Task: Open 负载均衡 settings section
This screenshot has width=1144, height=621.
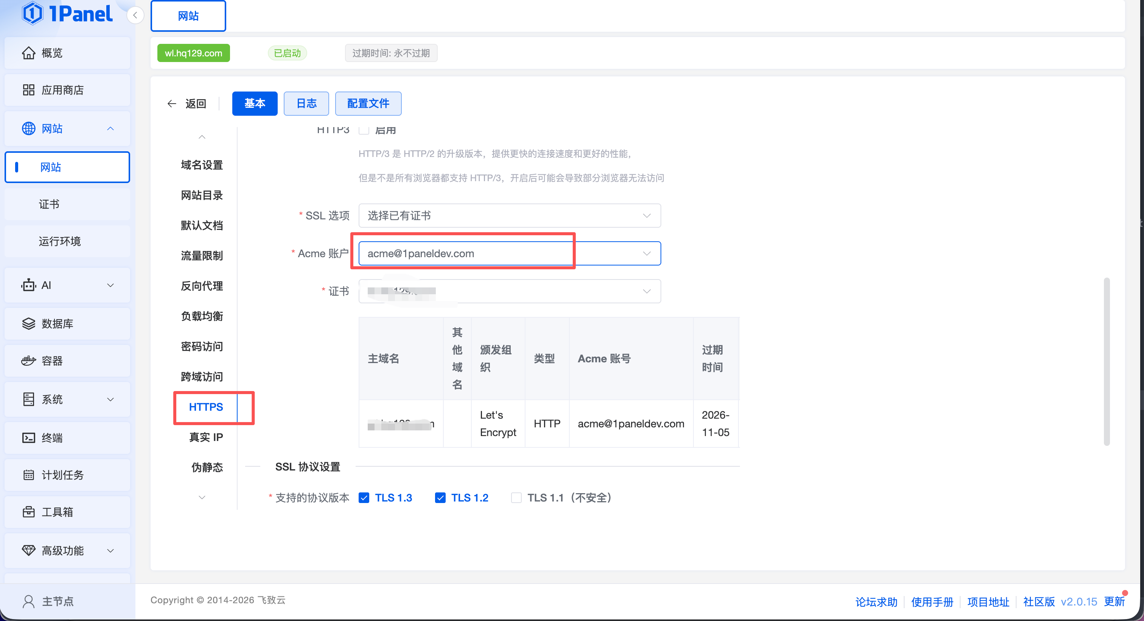Action: (202, 316)
